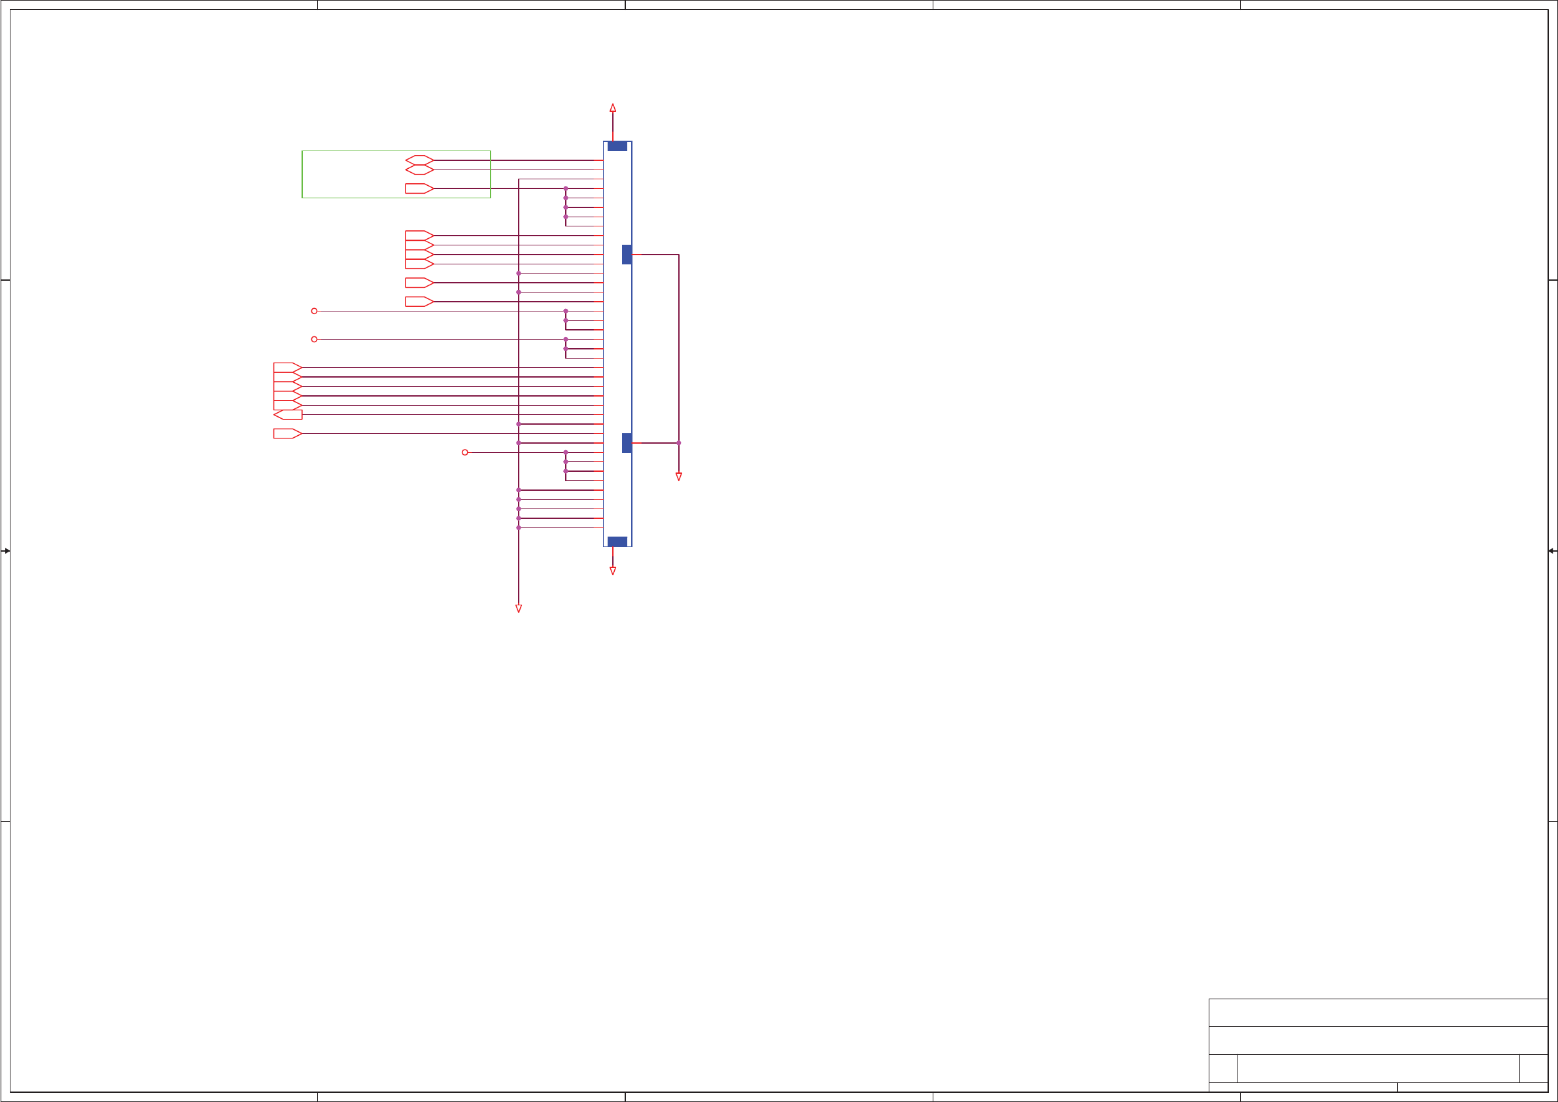Screen dimensions: 1558x1102
Task: Click the second red test-point circle on the left
Action: (314, 340)
